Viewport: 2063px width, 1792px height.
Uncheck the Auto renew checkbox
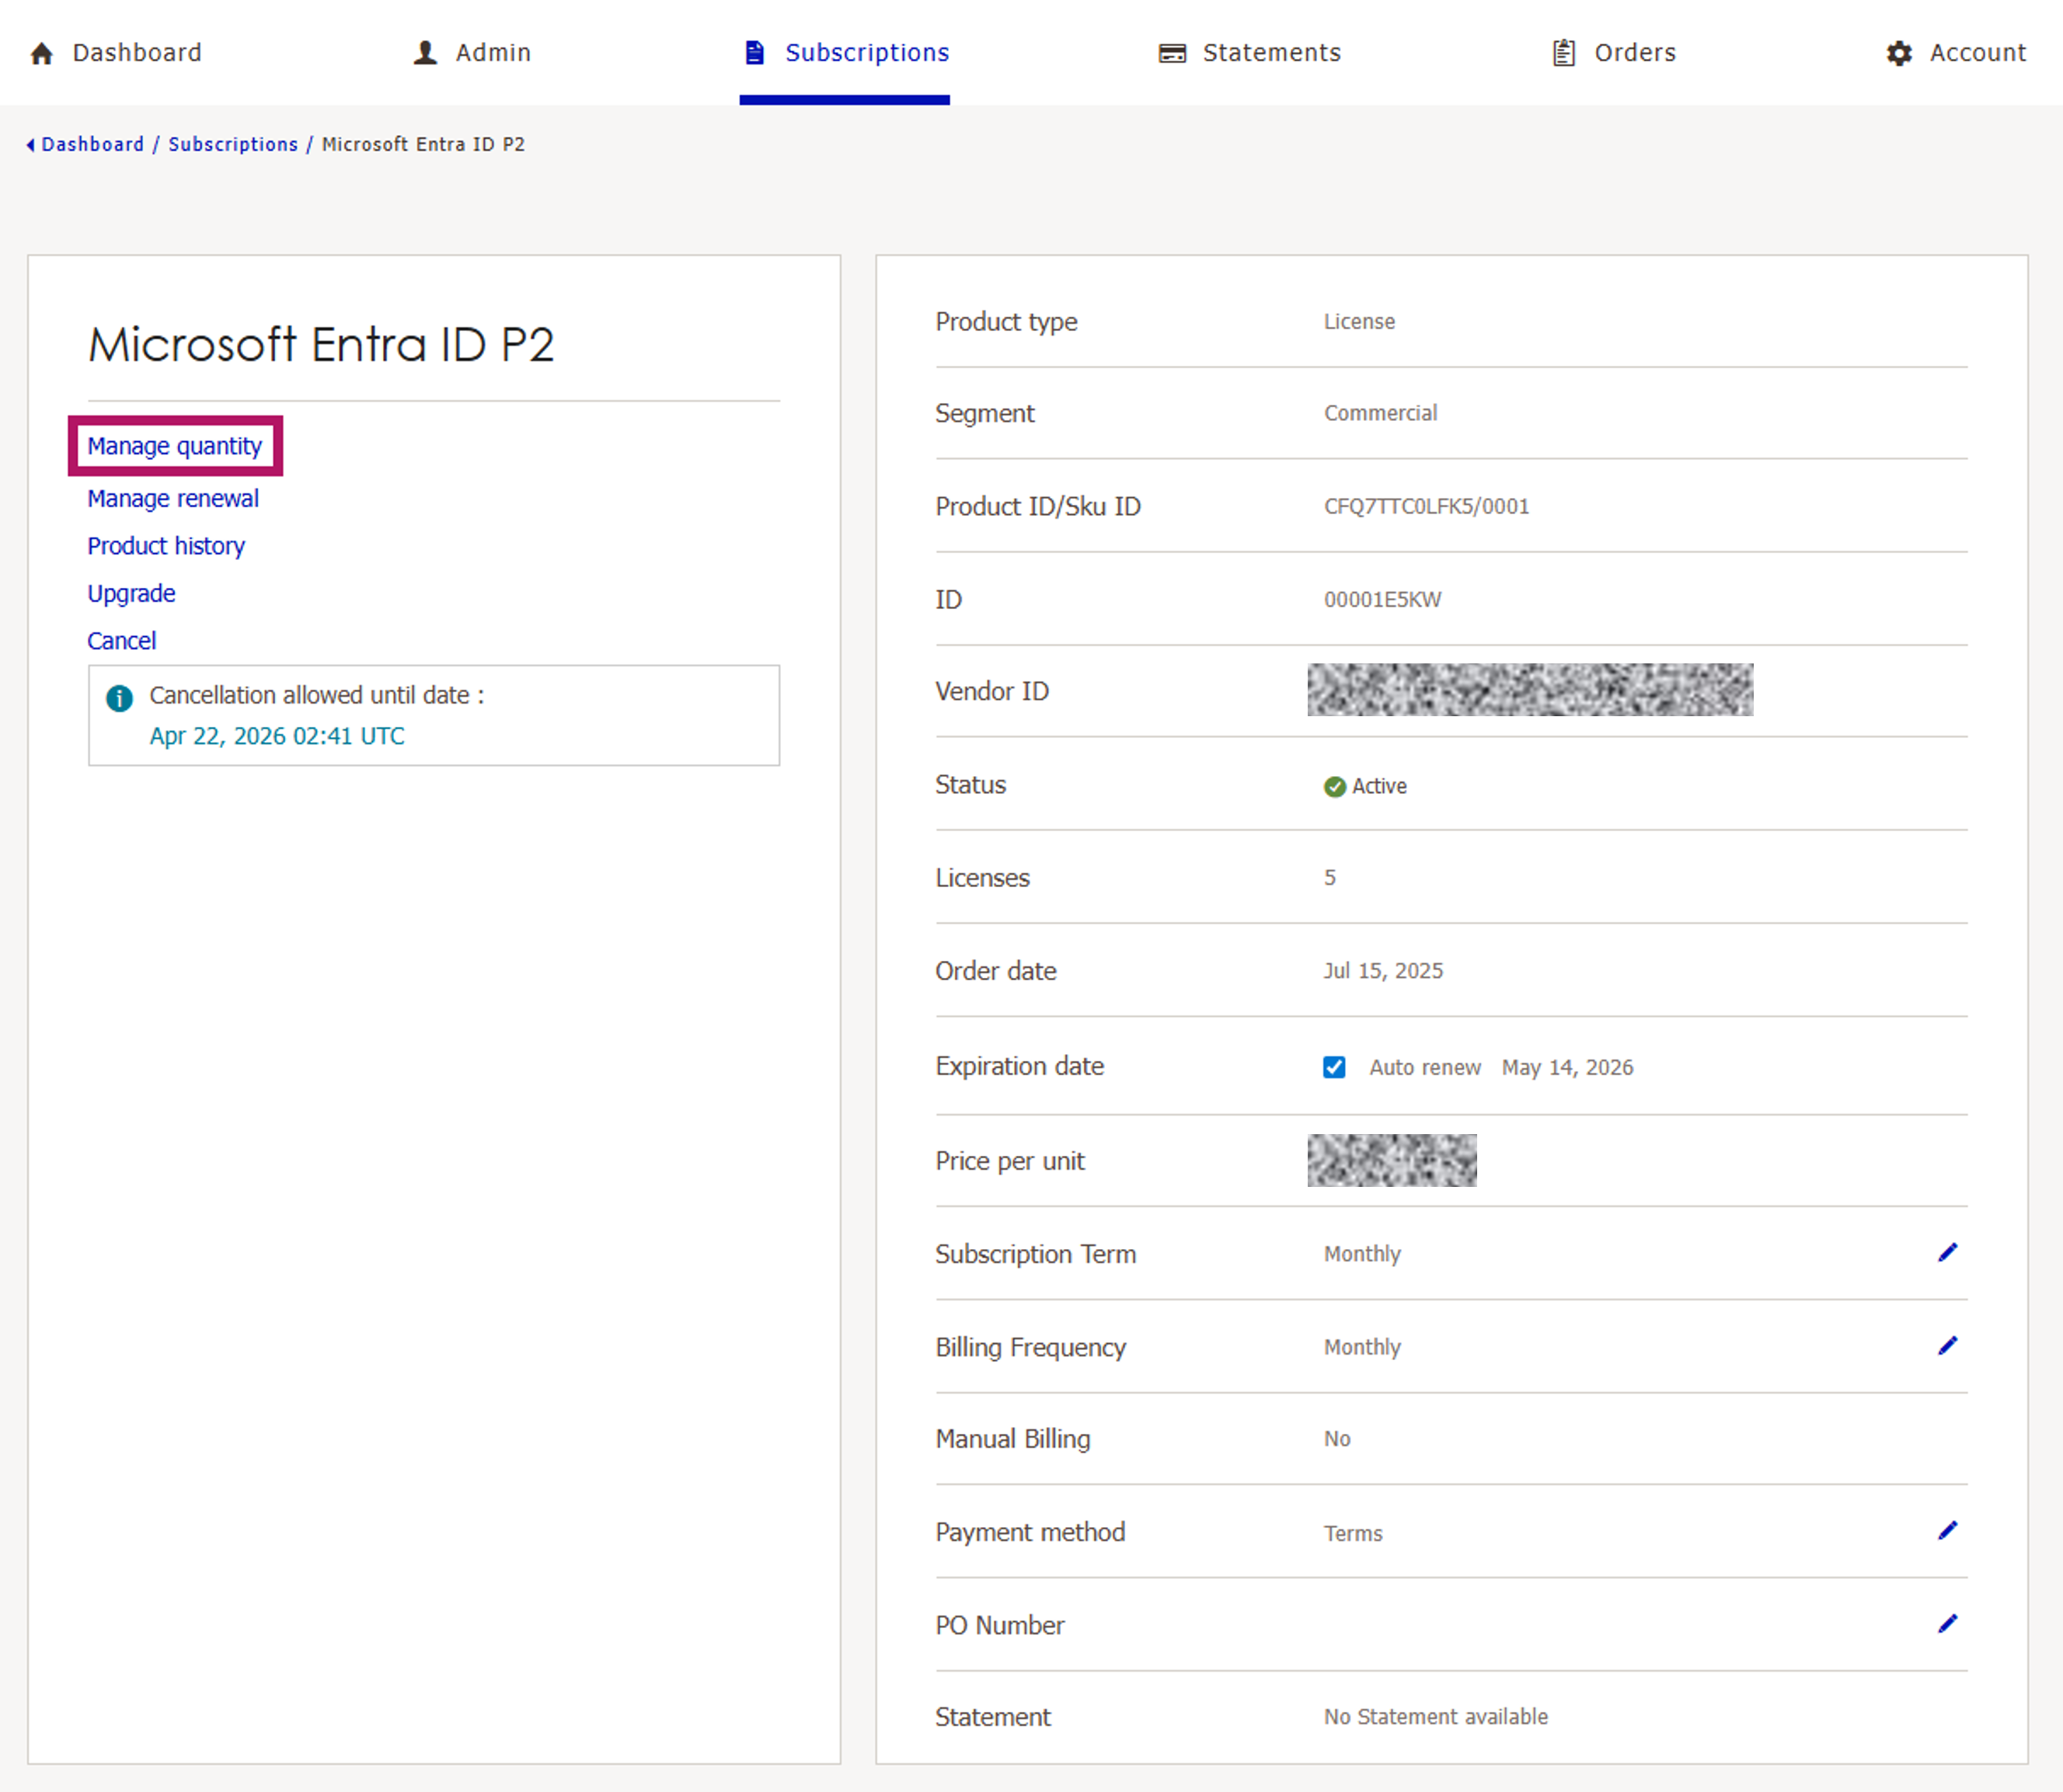(x=1333, y=1067)
